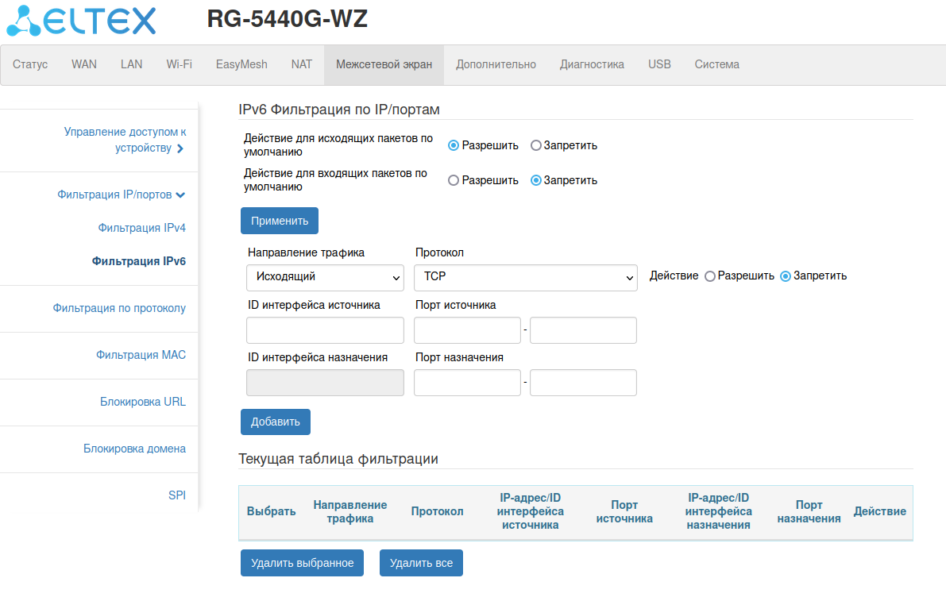Click the Удалить выбранное button
Image resolution: width=946 pixels, height=601 pixels.
coord(302,563)
